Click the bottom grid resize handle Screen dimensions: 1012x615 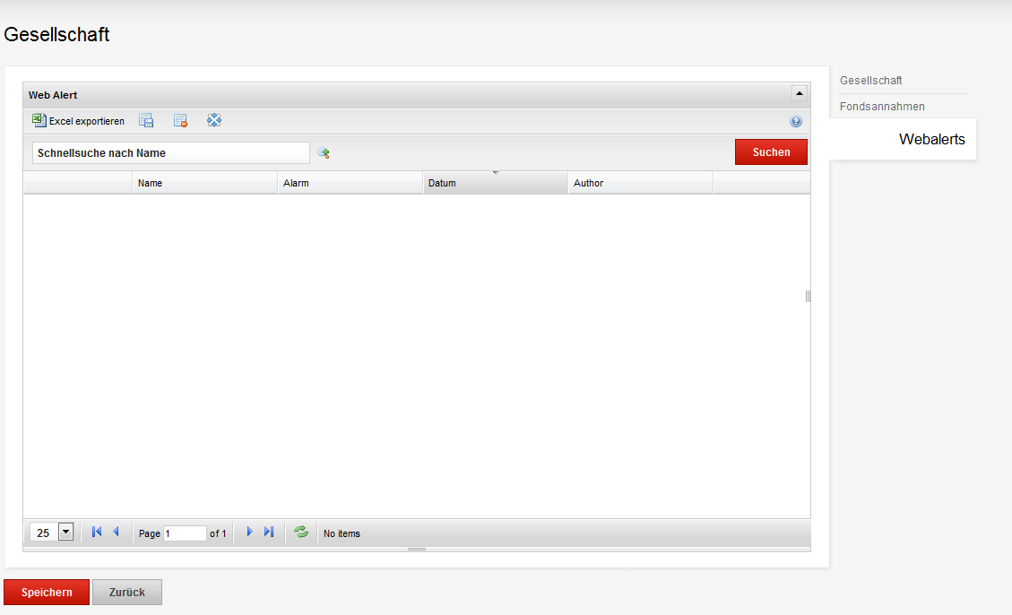417,550
